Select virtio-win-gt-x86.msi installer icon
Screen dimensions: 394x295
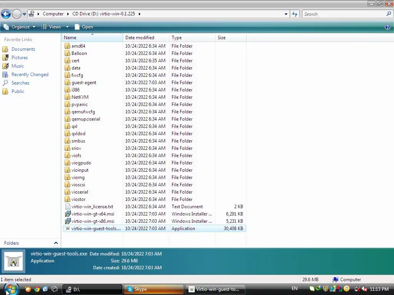pos(67,221)
